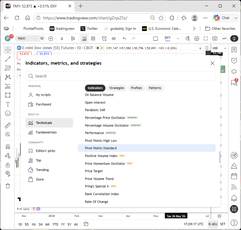The height and width of the screenshot is (230, 241).
Task: Click the trash remove objects icon
Action: pos(8,186)
